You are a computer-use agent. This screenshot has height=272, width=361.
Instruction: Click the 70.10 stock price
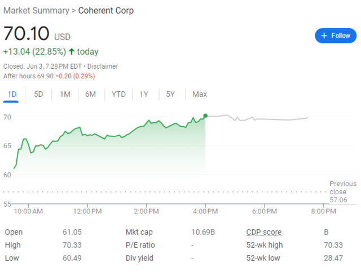pos(27,34)
